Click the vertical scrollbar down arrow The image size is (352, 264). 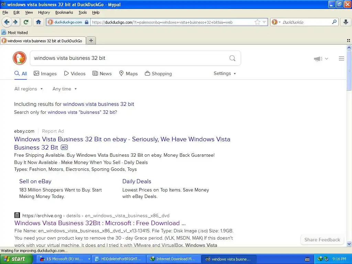pyautogui.click(x=349, y=244)
